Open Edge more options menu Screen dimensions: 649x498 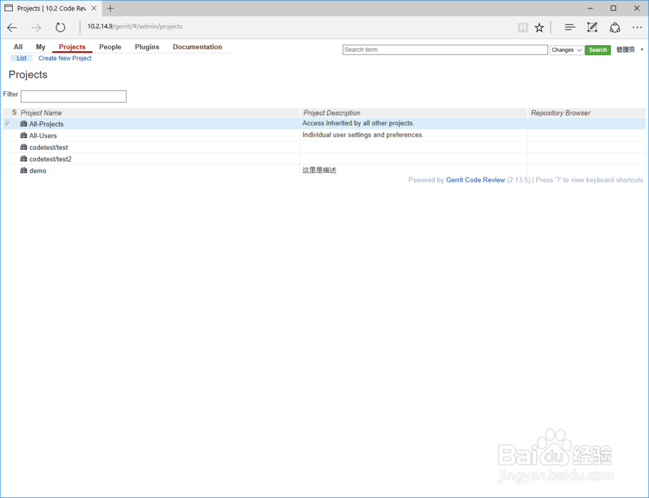[x=637, y=27]
